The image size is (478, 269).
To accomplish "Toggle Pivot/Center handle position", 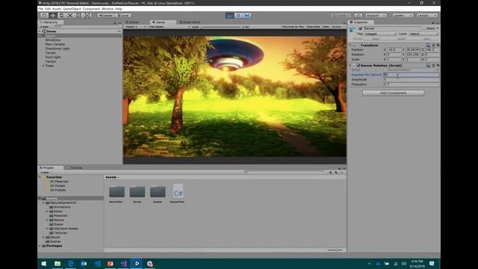I will point(106,15).
